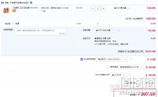This screenshot has height=97, width=158.
Task: Toggle the 跨店满减 checkbox
Action: (x=109, y=67)
